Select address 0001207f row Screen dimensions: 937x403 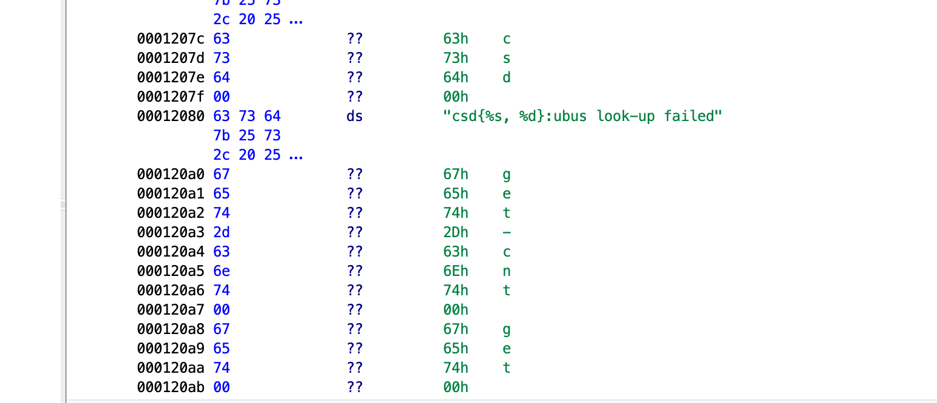point(171,97)
